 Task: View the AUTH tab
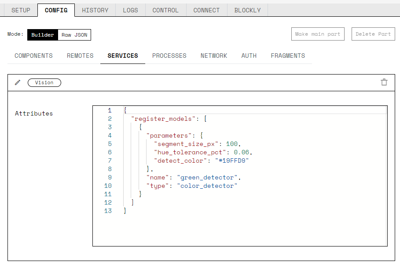pos(249,56)
